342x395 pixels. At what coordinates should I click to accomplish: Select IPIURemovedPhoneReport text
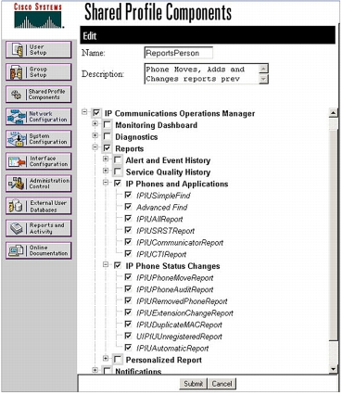pyautogui.click(x=182, y=301)
